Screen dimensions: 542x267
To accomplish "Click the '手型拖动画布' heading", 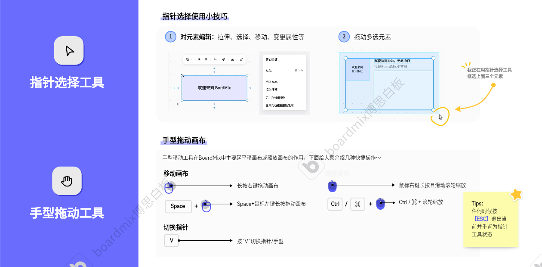I will (x=184, y=140).
